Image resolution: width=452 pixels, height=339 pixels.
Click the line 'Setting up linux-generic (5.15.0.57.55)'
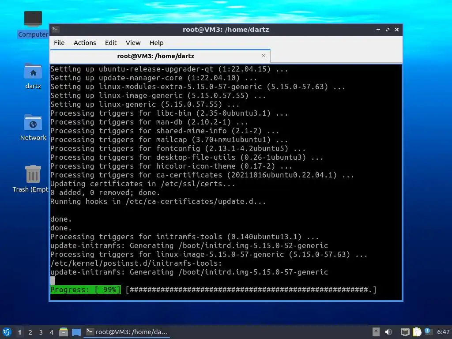pos(145,104)
